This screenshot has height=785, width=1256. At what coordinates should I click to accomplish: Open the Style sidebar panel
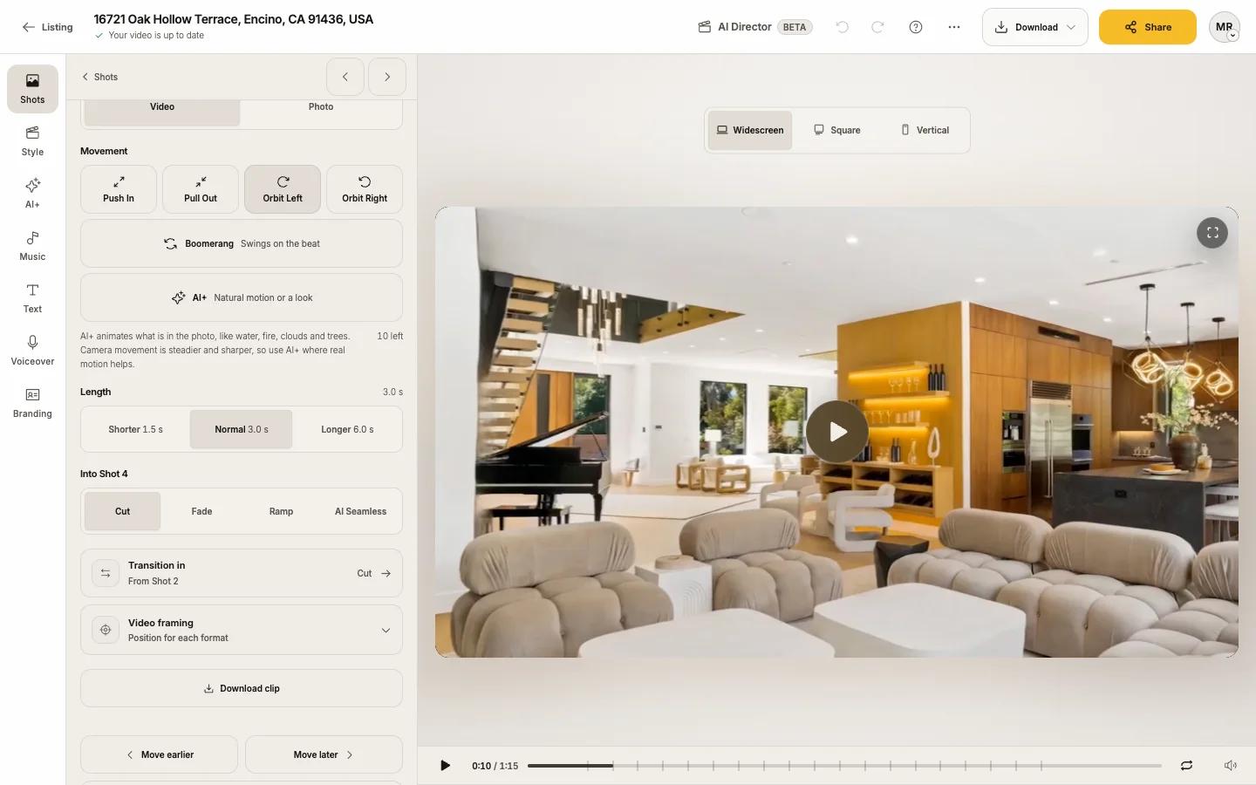[x=32, y=141]
